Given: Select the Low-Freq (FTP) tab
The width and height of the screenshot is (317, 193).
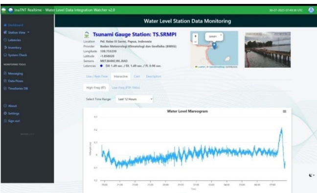Looking at the screenshot, I should coord(126,88).
